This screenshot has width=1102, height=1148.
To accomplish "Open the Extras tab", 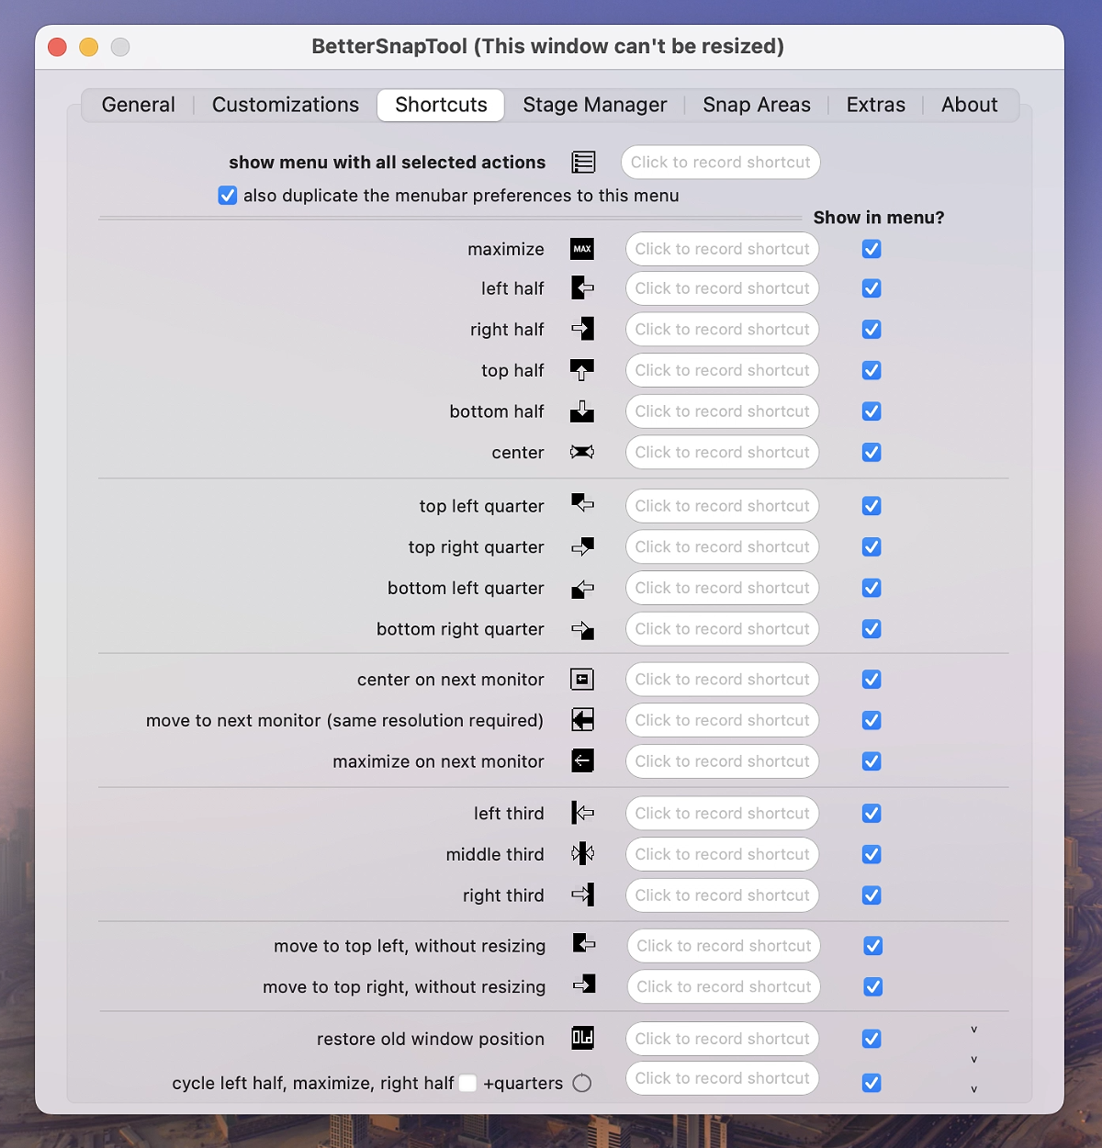I will (876, 105).
